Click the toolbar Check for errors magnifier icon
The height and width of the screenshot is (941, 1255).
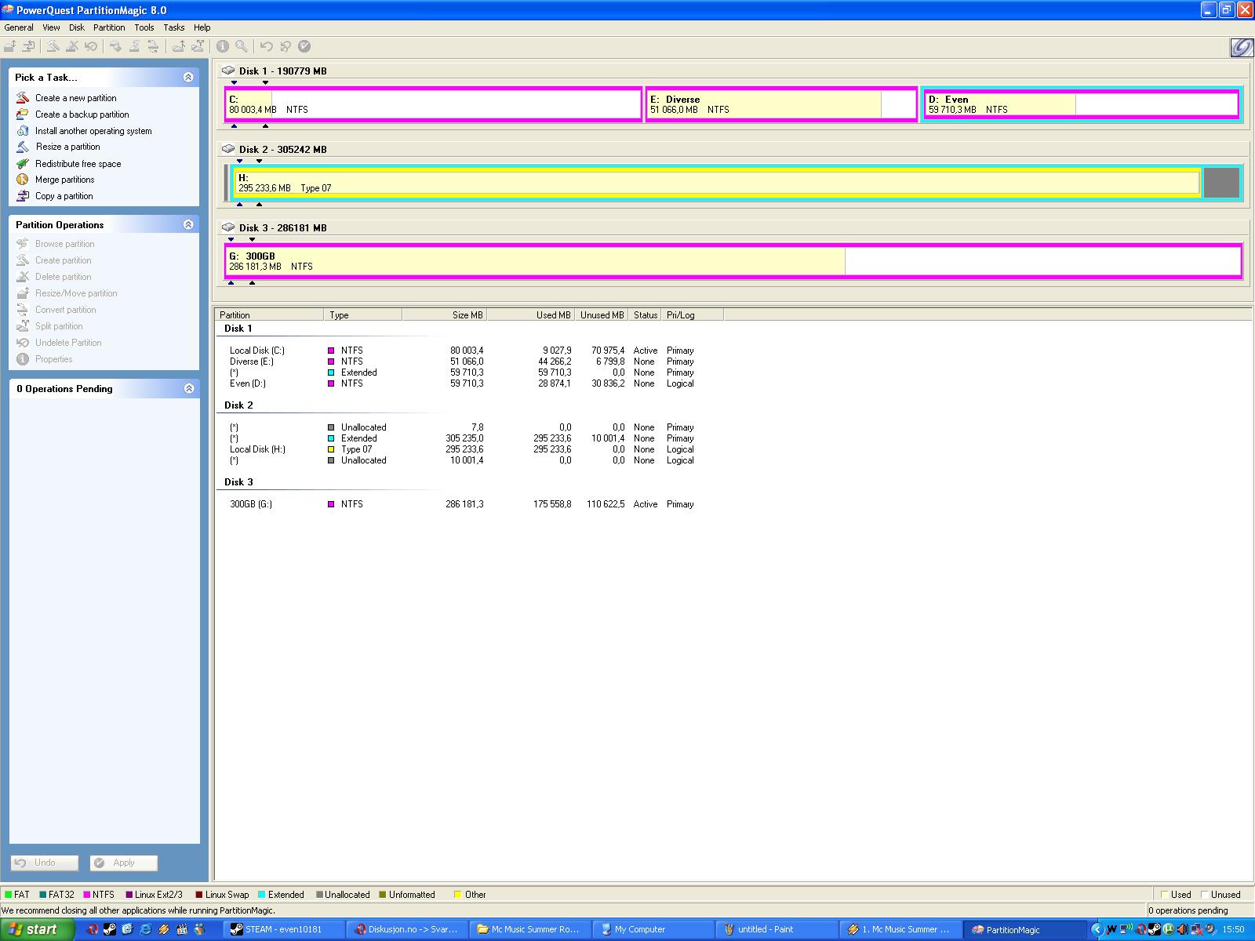click(242, 46)
